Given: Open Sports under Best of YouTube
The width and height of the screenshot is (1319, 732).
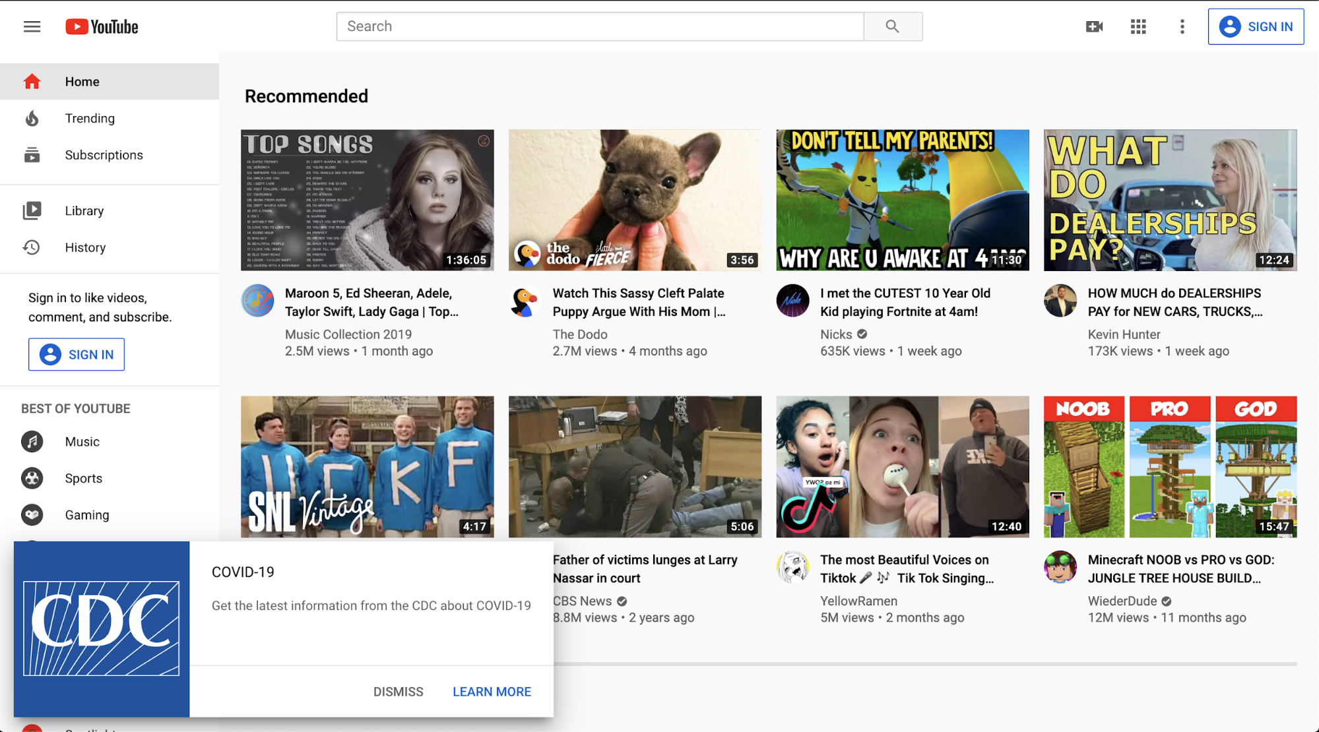Looking at the screenshot, I should (x=110, y=478).
